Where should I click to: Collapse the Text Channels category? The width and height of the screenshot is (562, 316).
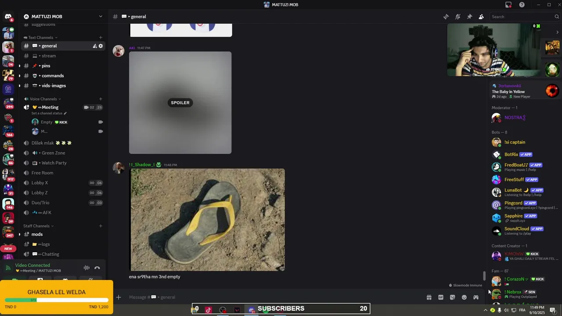tap(40, 38)
